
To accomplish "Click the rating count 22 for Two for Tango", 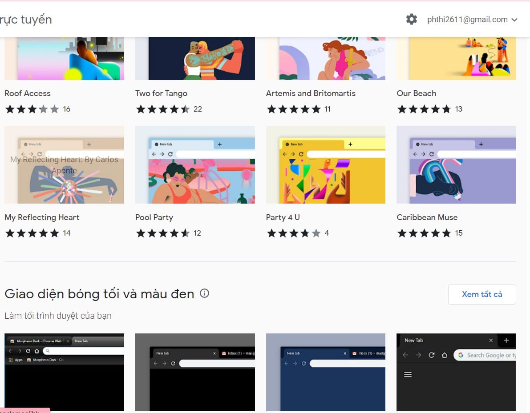I will click(x=198, y=109).
